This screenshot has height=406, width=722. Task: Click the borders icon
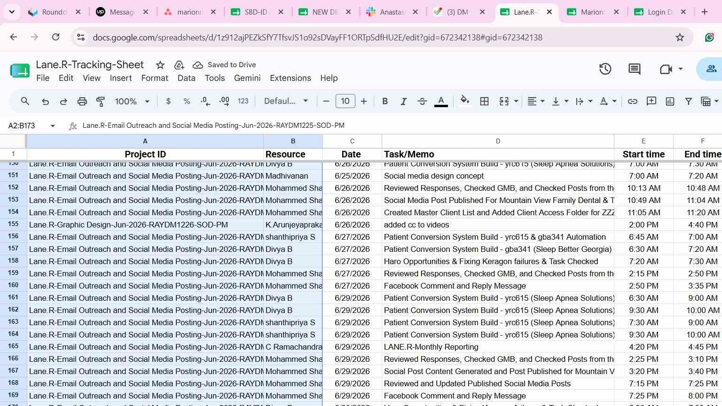(484, 101)
